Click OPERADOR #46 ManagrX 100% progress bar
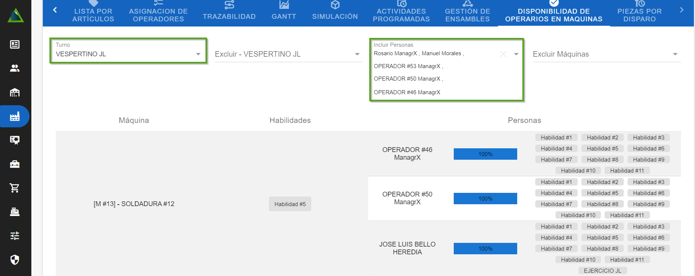Image resolution: width=695 pixels, height=276 pixels. point(485,154)
